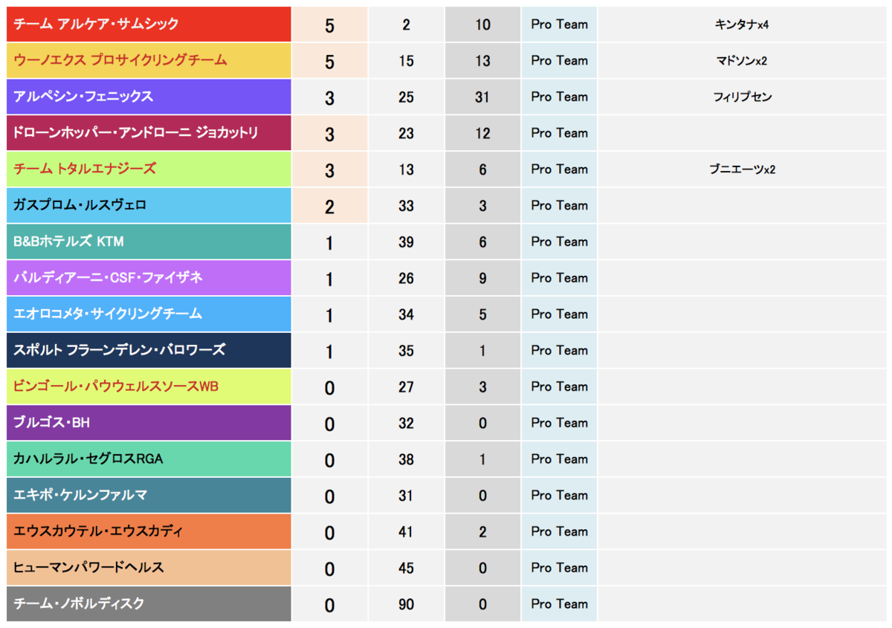This screenshot has height=628, width=892.
Task: Click Pro Team in the ヒューマンパワードヘルス row
Action: tap(559, 568)
